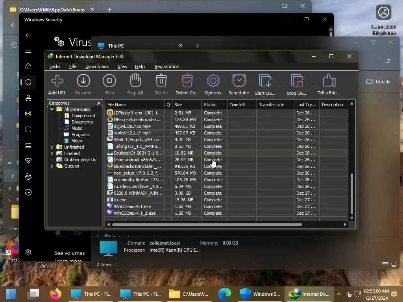Open App & browser control icon in Windows Security
This screenshot has height=302, width=403.
pyautogui.click(x=28, y=129)
